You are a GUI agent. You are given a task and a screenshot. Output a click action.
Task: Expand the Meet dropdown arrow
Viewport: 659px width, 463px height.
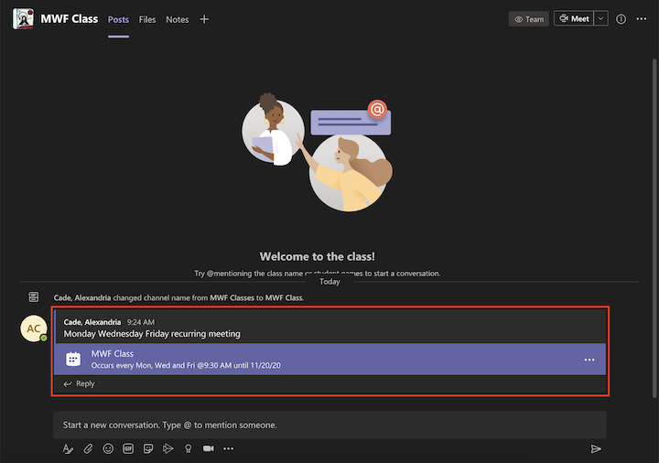click(x=601, y=18)
